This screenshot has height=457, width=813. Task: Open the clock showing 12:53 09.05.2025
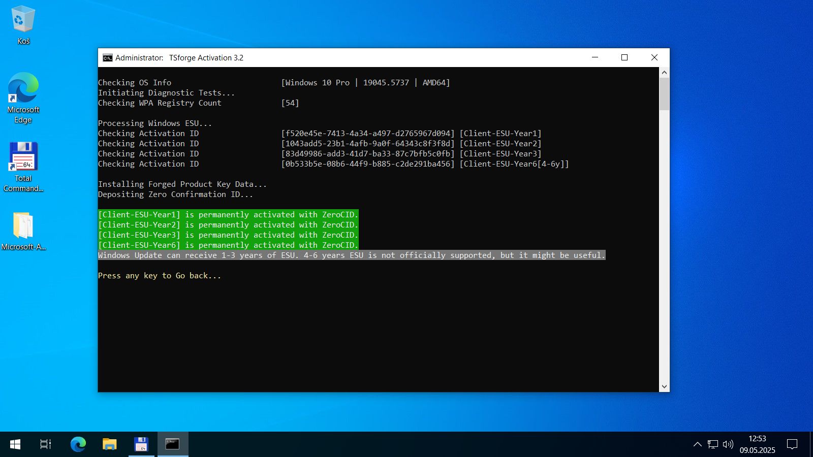757,444
